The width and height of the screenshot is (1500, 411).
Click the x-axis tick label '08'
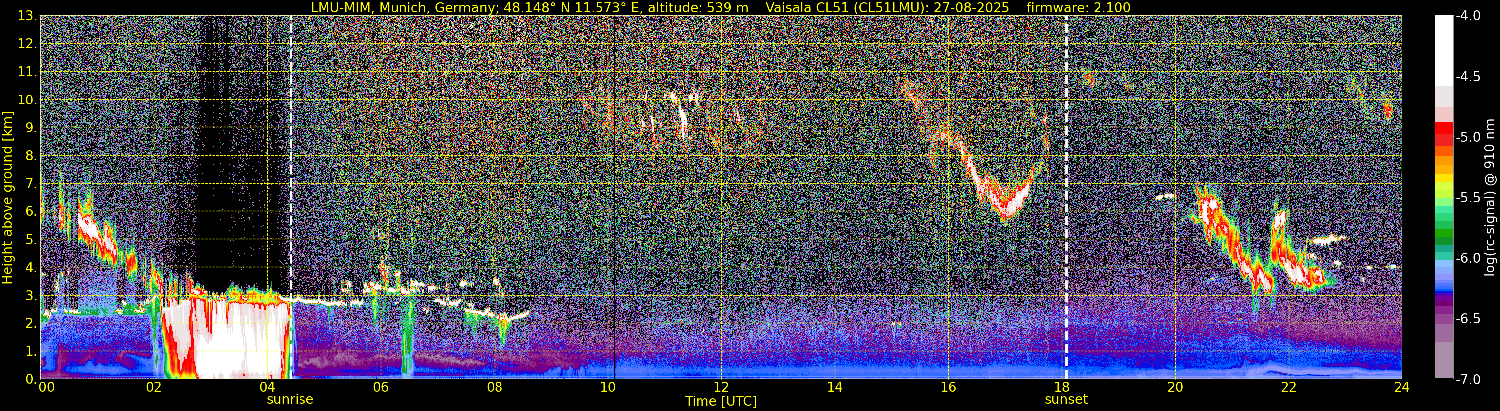pyautogui.click(x=495, y=387)
